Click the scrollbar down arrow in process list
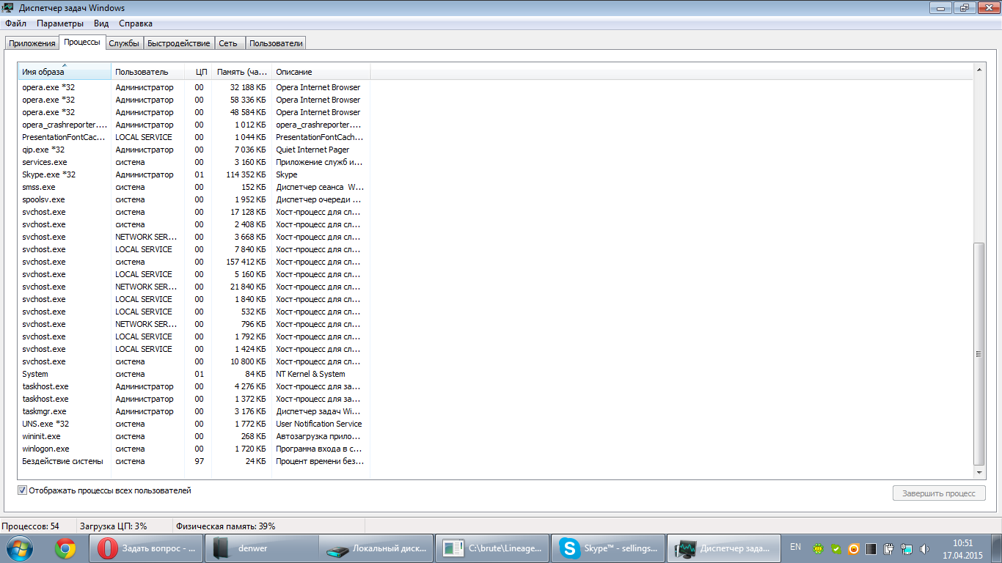 [979, 474]
